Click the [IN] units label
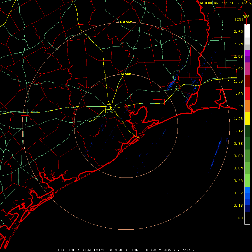The width and height of the screenshot is (252, 252). coord(239,19)
